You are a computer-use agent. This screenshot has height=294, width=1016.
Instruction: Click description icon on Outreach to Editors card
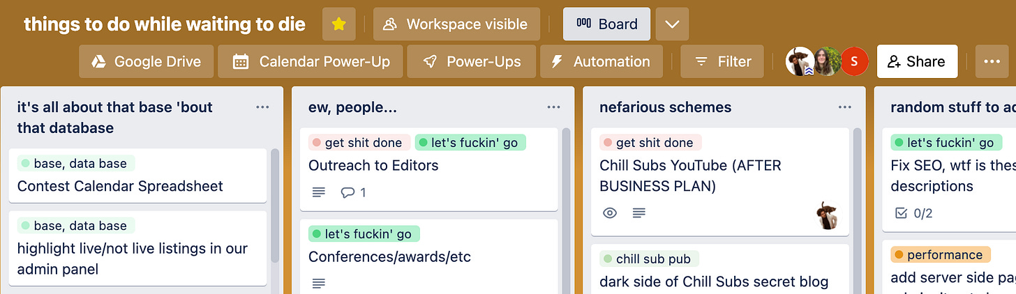[318, 192]
